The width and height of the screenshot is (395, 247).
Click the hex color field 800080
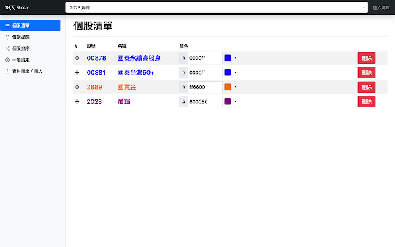pyautogui.click(x=205, y=101)
